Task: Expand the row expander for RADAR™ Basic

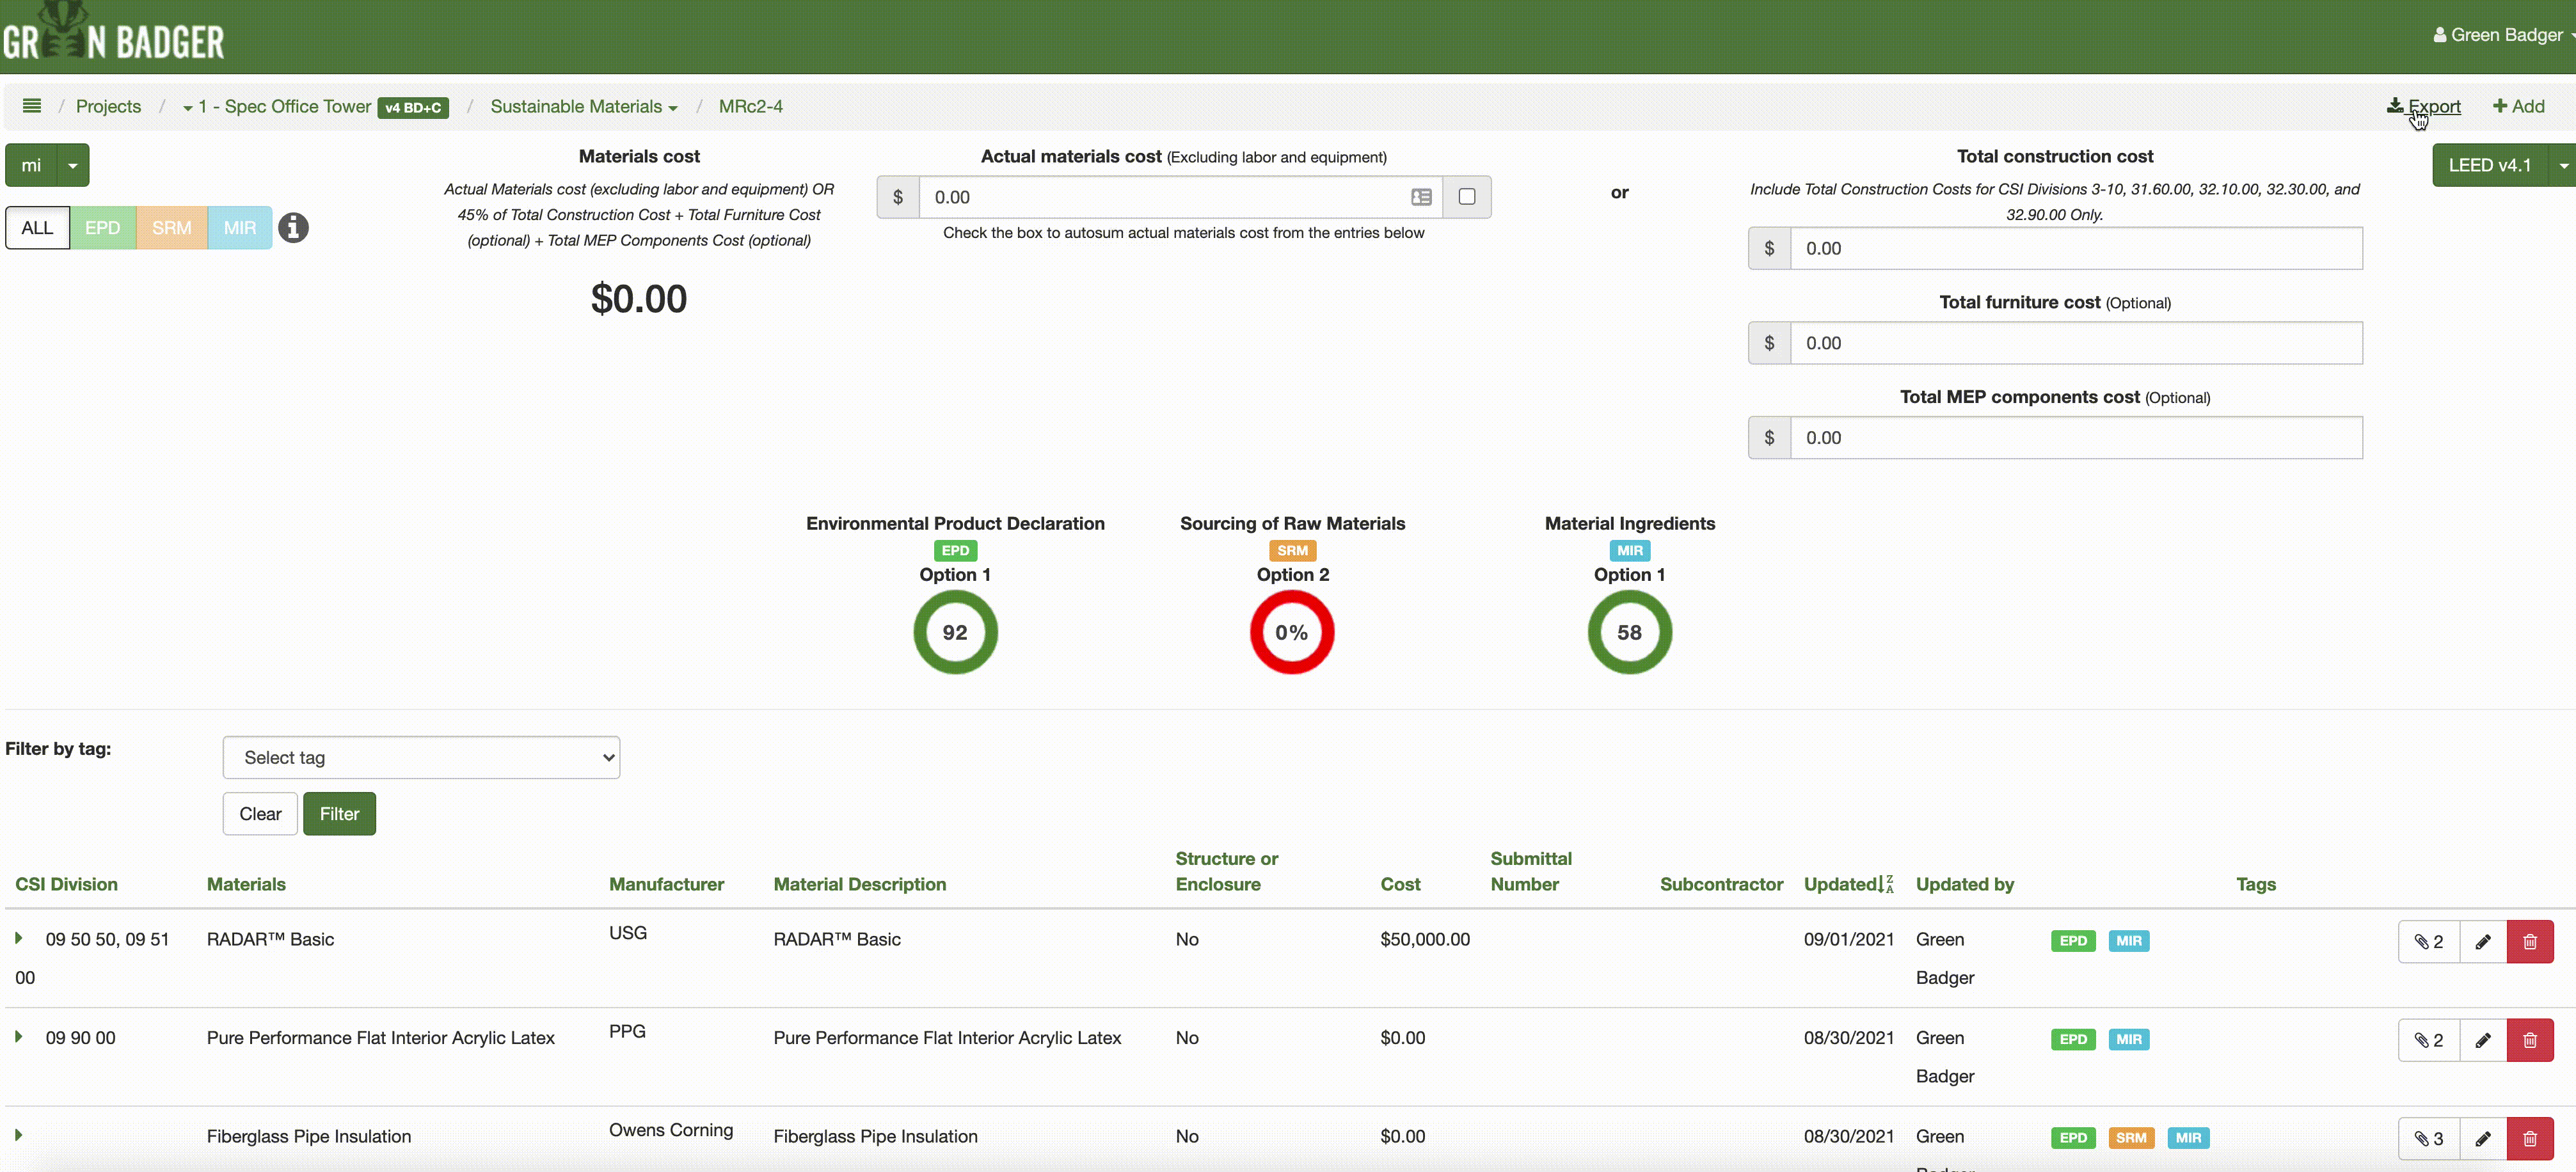Action: point(18,937)
